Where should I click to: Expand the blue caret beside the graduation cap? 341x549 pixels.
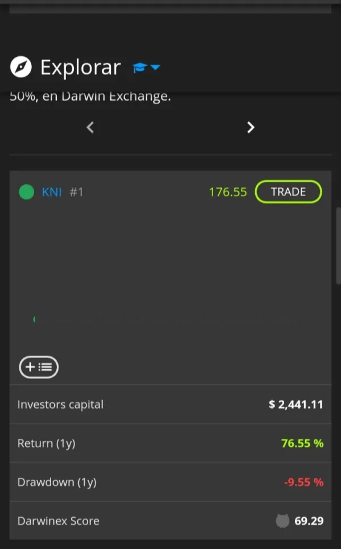click(x=155, y=68)
